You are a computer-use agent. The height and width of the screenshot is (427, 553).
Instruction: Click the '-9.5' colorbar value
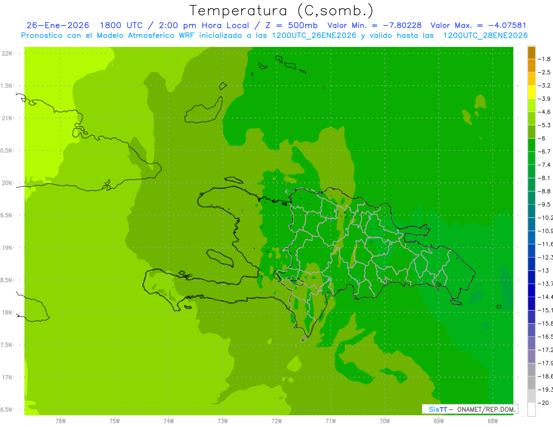(545, 205)
